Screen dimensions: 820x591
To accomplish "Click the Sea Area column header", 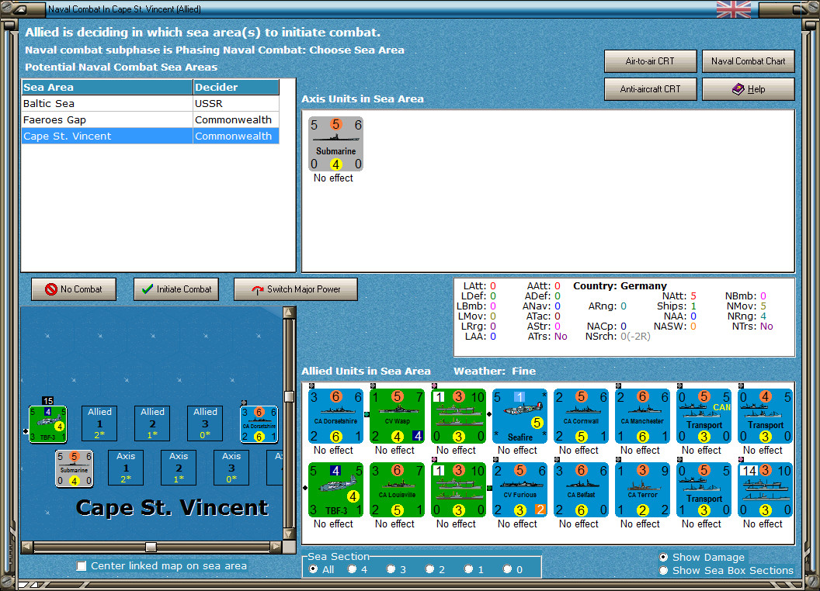I will tap(107, 88).
